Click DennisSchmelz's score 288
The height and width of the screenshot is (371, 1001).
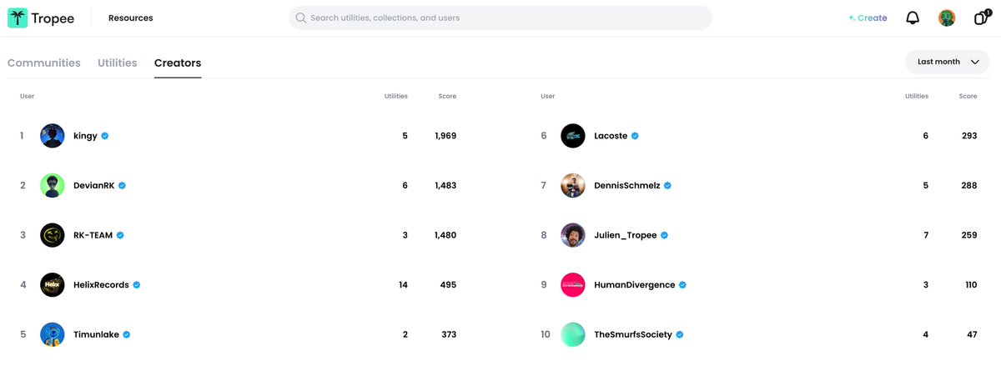[968, 185]
